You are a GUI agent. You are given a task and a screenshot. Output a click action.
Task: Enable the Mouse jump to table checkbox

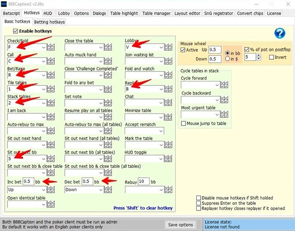click(x=184, y=124)
